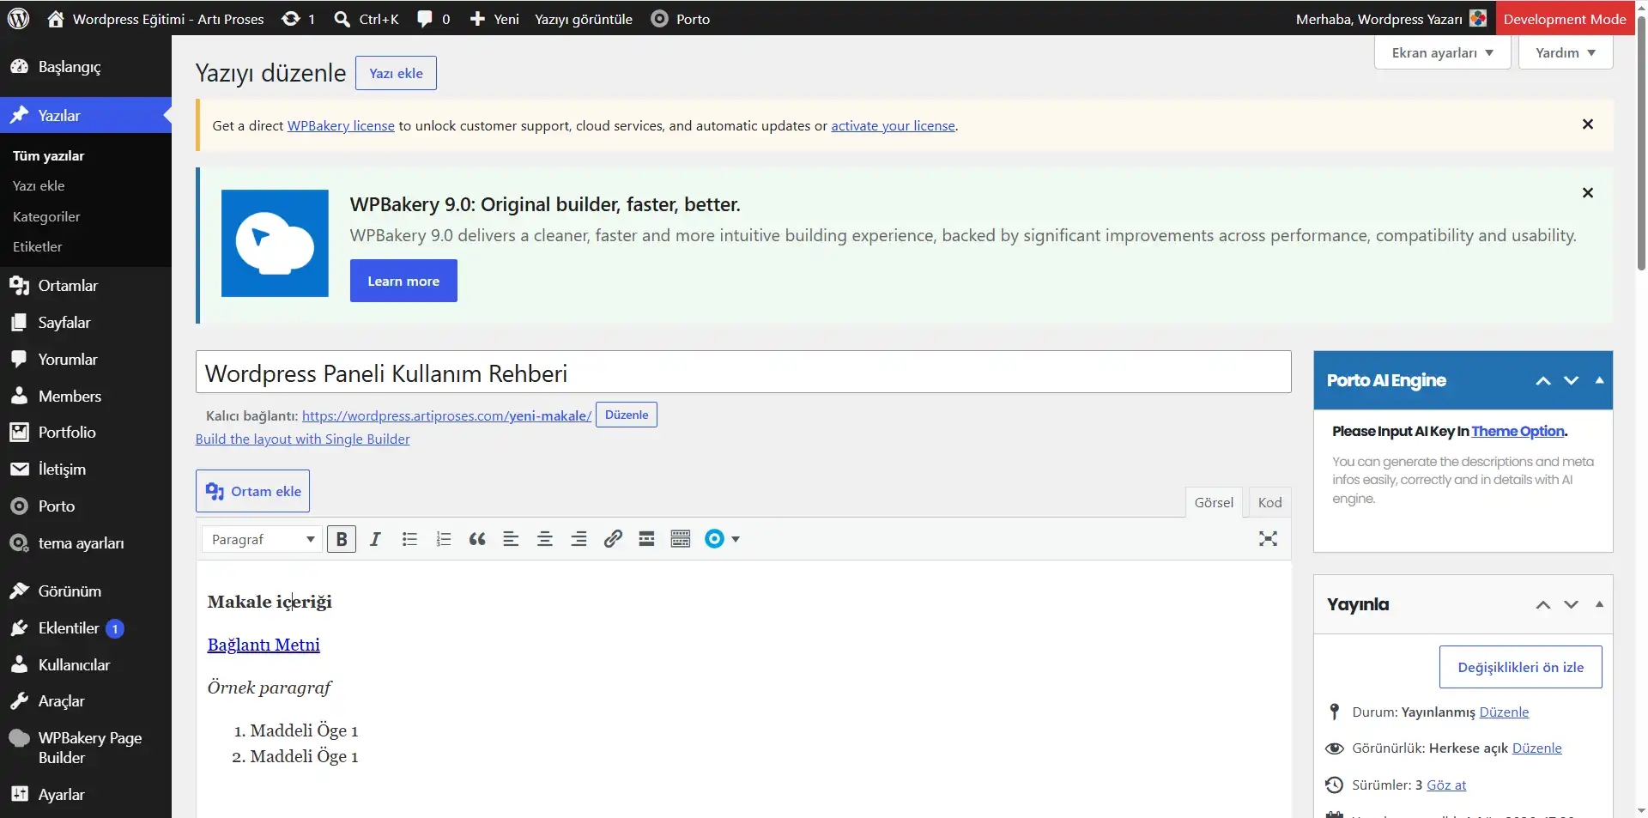Open Yorumlar menu

86,360
